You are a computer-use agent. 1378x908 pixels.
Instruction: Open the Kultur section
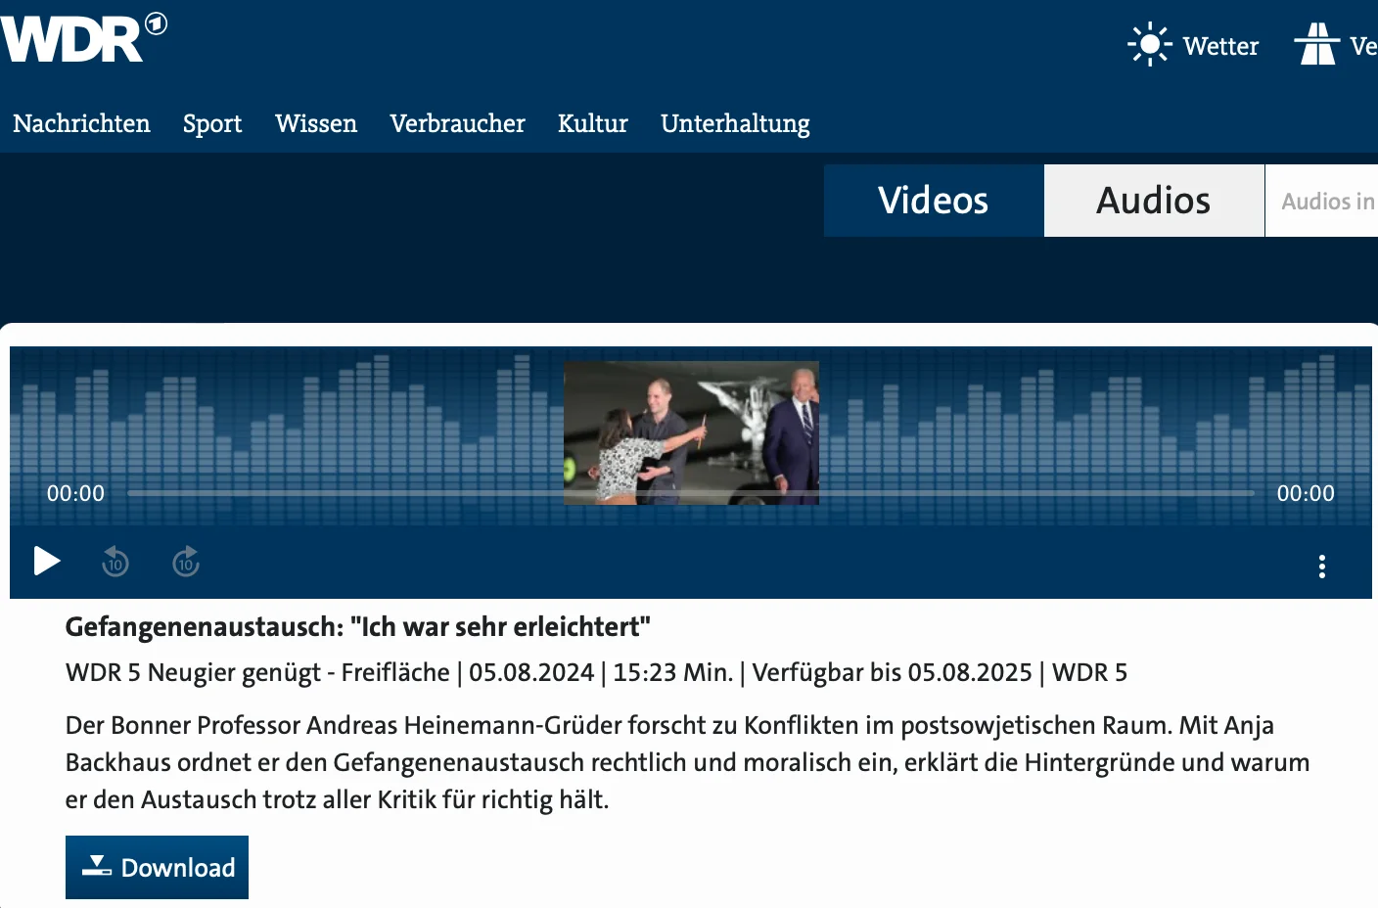coord(592,123)
